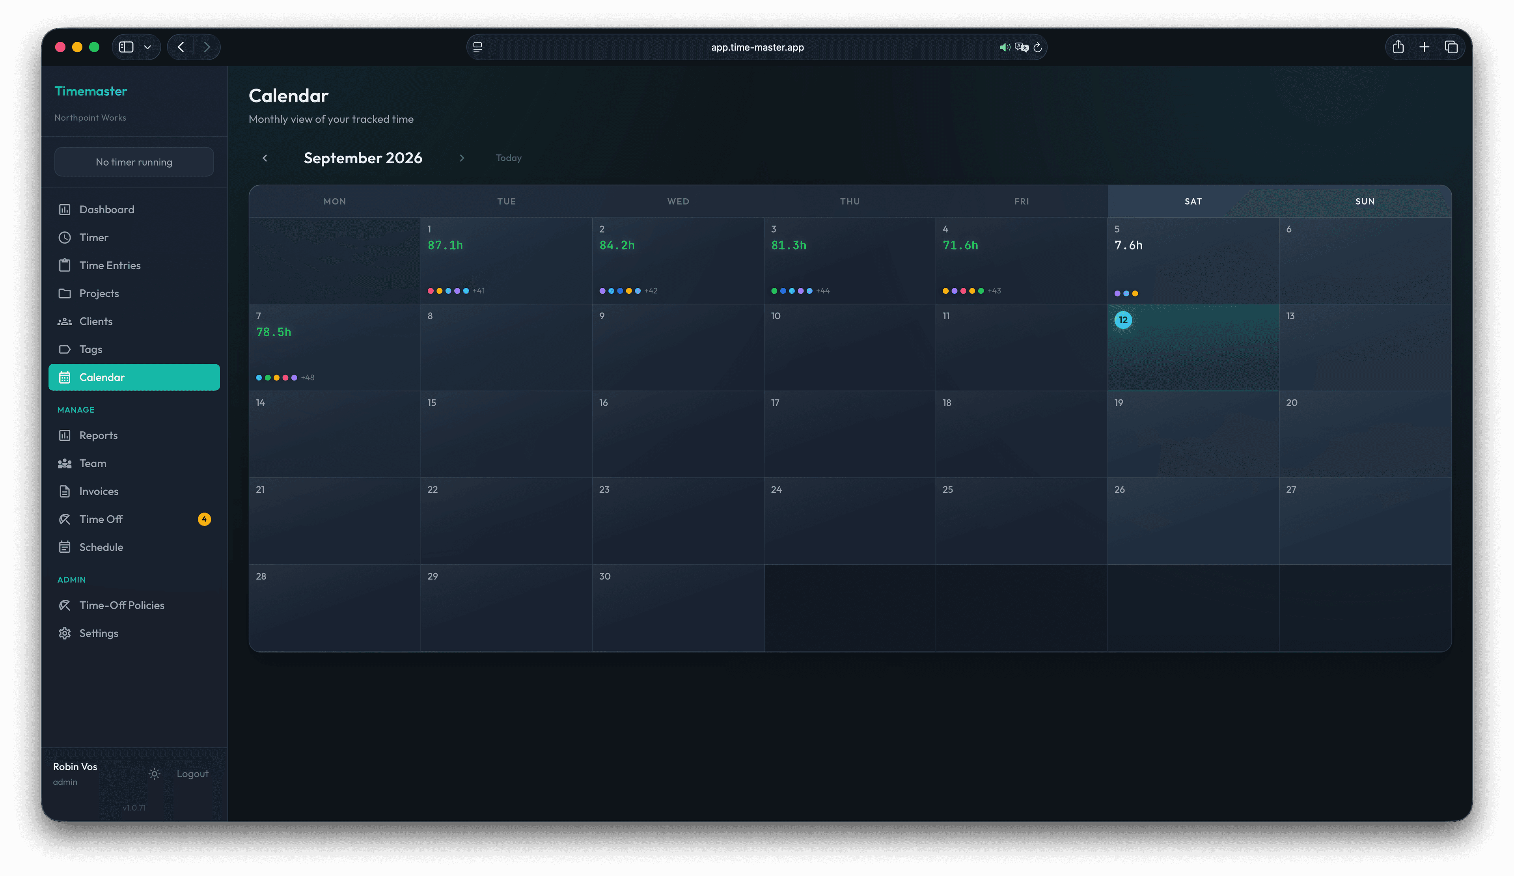
Task: Show the browser tab overview
Action: click(1451, 47)
